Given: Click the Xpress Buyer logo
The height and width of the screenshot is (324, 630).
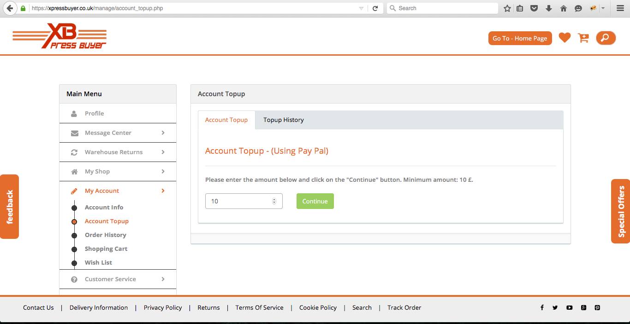Looking at the screenshot, I should (59, 36).
